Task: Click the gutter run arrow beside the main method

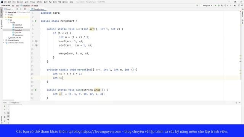Action: click(36, 90)
